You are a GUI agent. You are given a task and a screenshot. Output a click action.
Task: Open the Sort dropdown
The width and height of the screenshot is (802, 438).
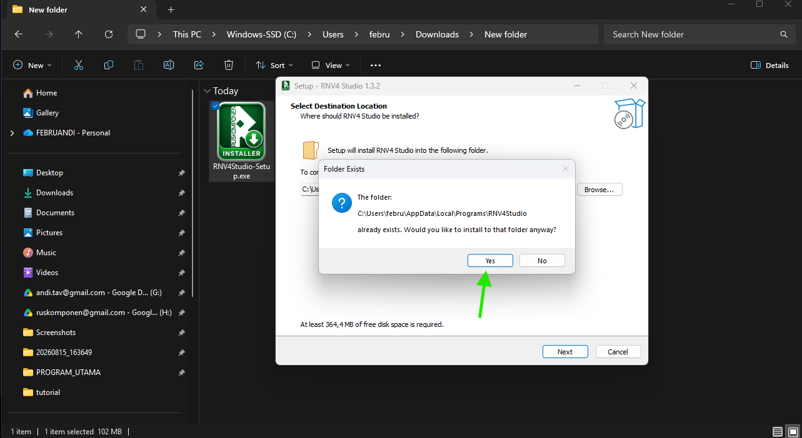pos(274,65)
